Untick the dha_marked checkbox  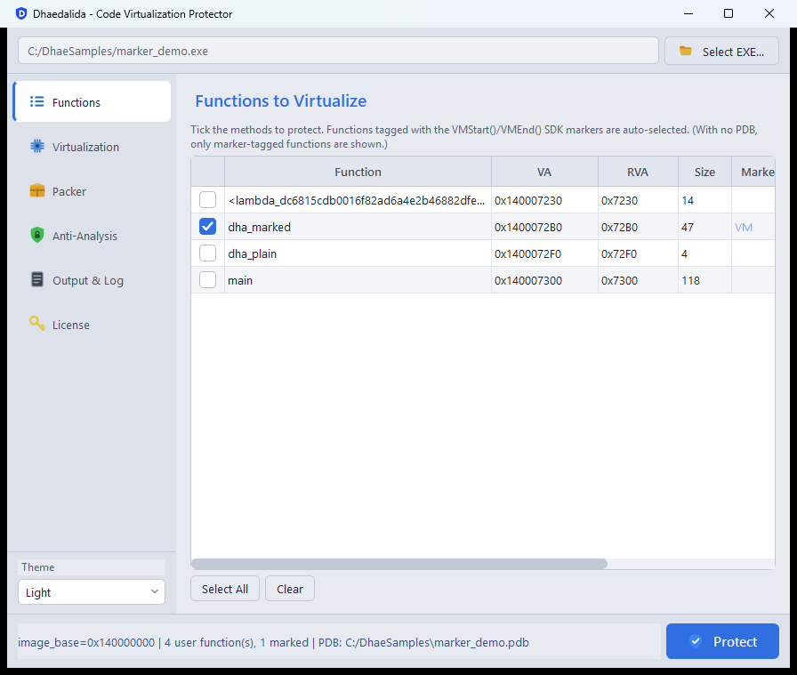[x=207, y=227]
